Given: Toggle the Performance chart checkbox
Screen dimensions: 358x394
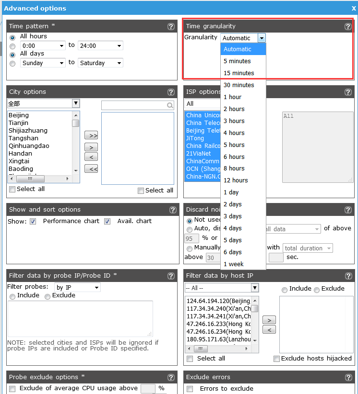Looking at the screenshot, I should coord(33,222).
